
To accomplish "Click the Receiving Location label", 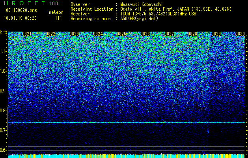I will point(92,9).
